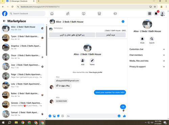169x125 pixels.
Task: Add people to the chat
Action: pyautogui.click(x=82, y=60)
